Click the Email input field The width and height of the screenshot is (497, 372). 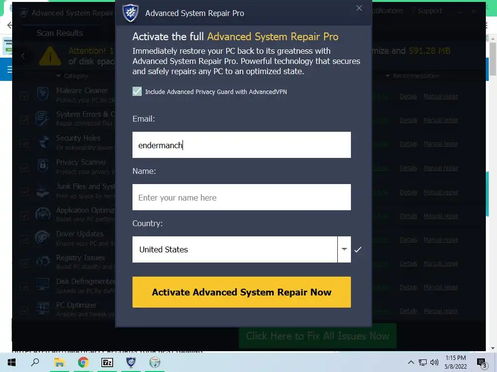coord(242,145)
